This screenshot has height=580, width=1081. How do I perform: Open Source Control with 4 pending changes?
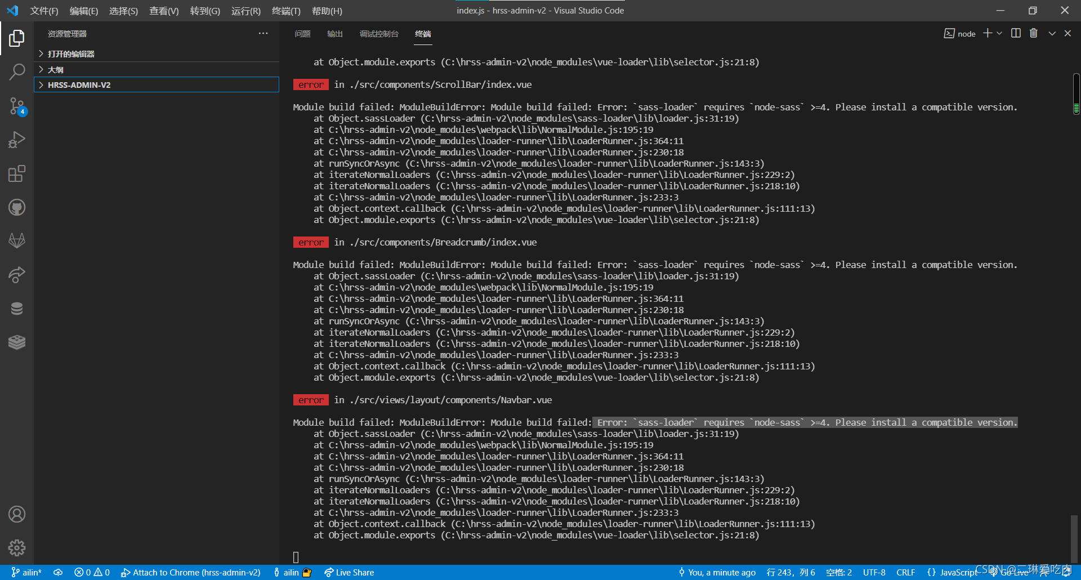17,106
